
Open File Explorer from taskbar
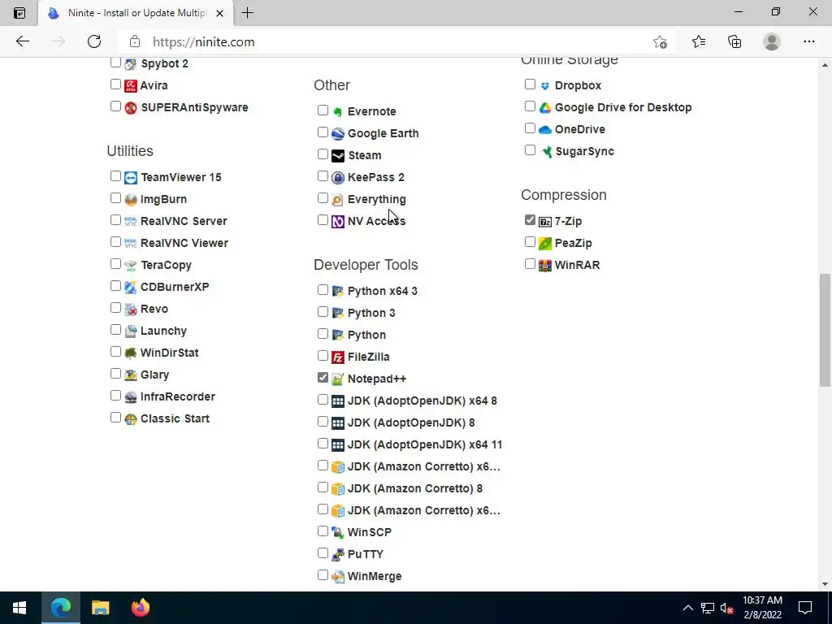[100, 608]
